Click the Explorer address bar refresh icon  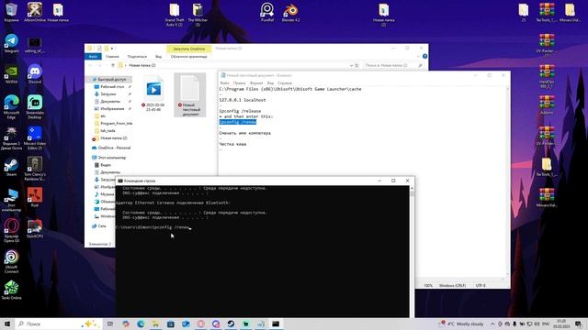tap(356, 65)
